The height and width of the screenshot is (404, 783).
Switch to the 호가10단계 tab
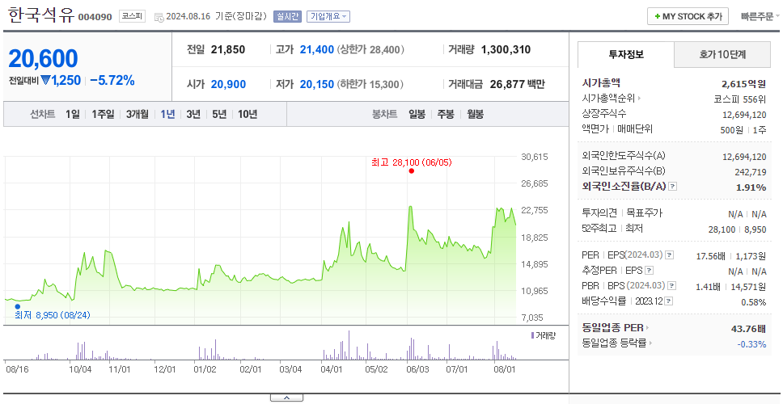pos(722,54)
